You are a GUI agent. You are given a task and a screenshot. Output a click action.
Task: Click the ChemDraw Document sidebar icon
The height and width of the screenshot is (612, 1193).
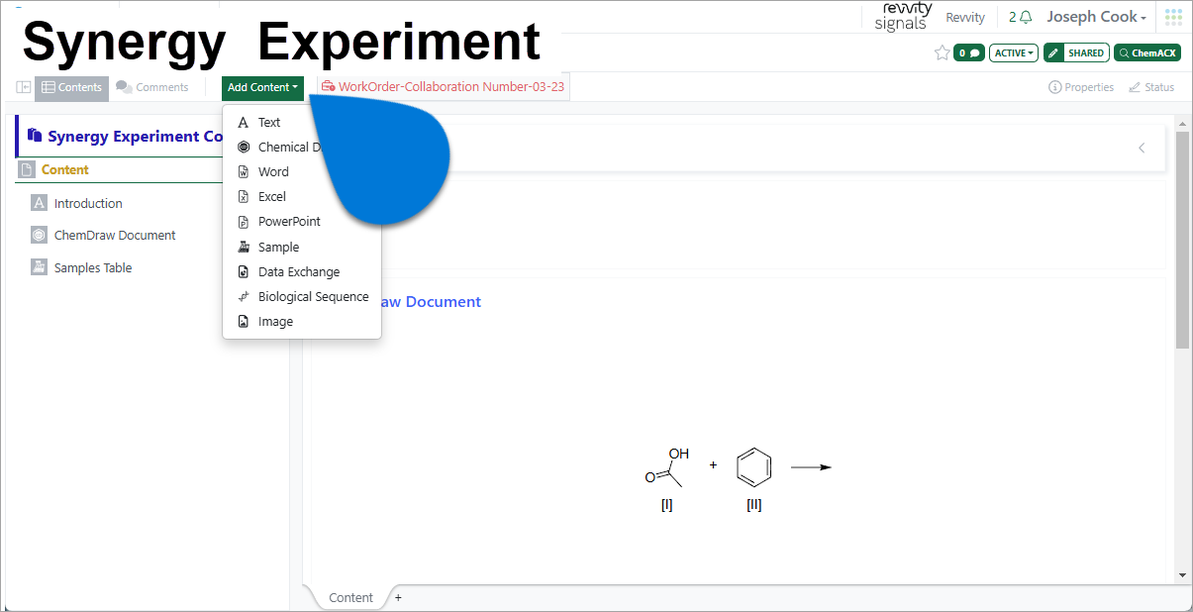(x=39, y=236)
